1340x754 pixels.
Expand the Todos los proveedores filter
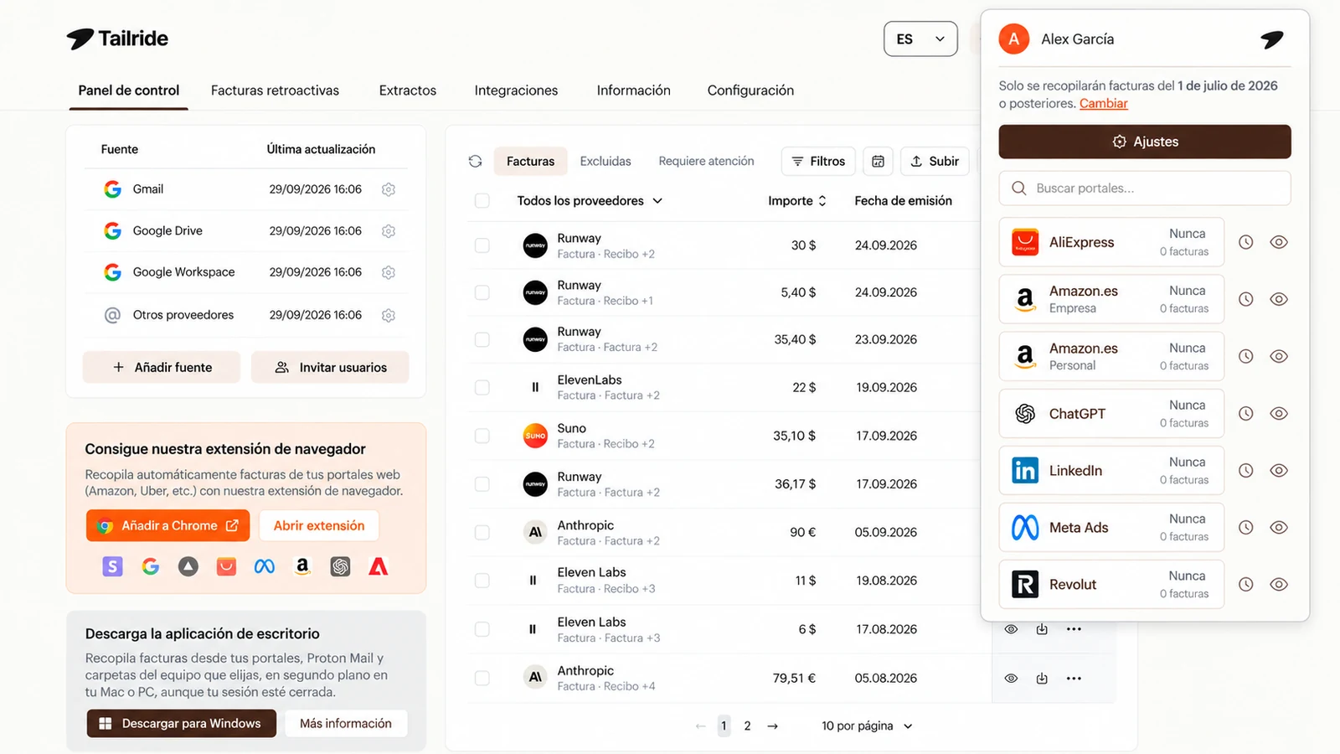[590, 201]
